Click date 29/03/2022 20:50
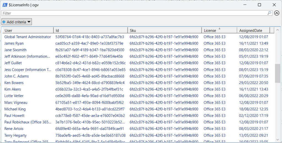Screen dimensions: 282x143 [253, 83]
